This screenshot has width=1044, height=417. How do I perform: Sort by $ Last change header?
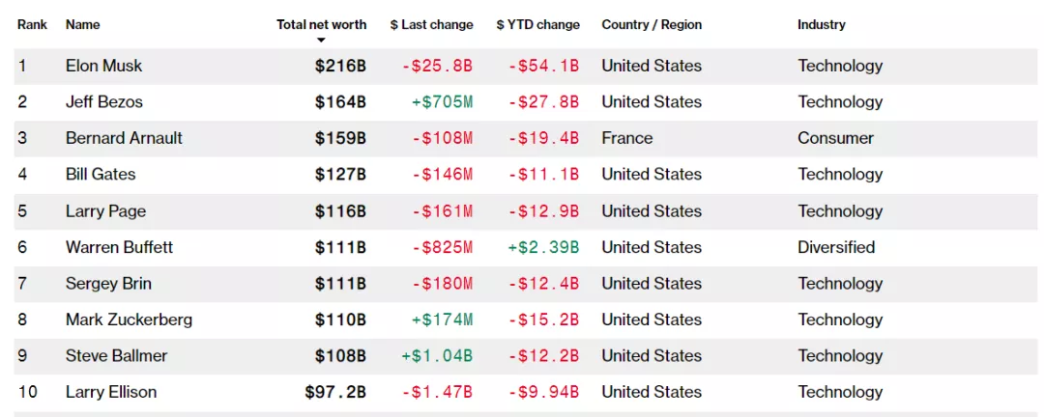pos(431,24)
